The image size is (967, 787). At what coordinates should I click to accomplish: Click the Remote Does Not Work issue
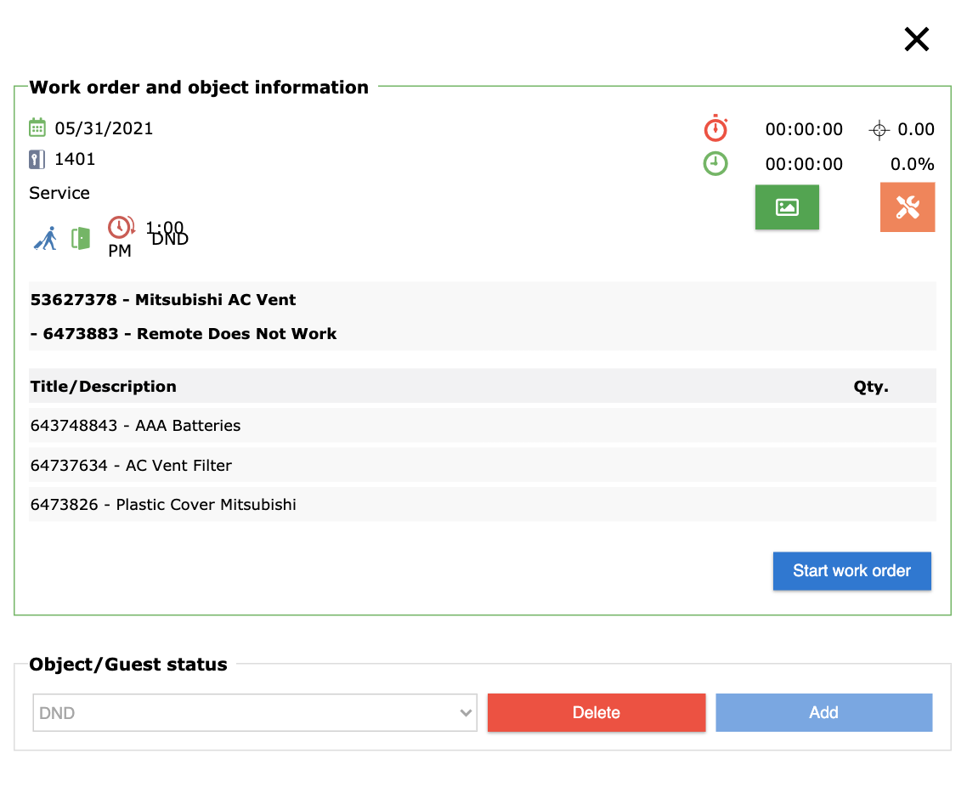(189, 334)
